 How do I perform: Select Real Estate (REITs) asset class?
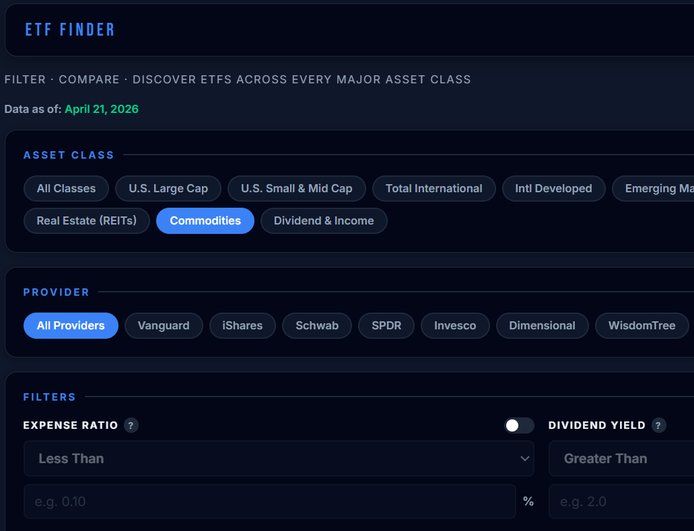pyautogui.click(x=86, y=220)
